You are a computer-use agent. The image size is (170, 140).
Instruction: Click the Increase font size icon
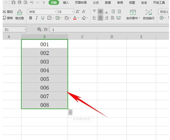77,12
